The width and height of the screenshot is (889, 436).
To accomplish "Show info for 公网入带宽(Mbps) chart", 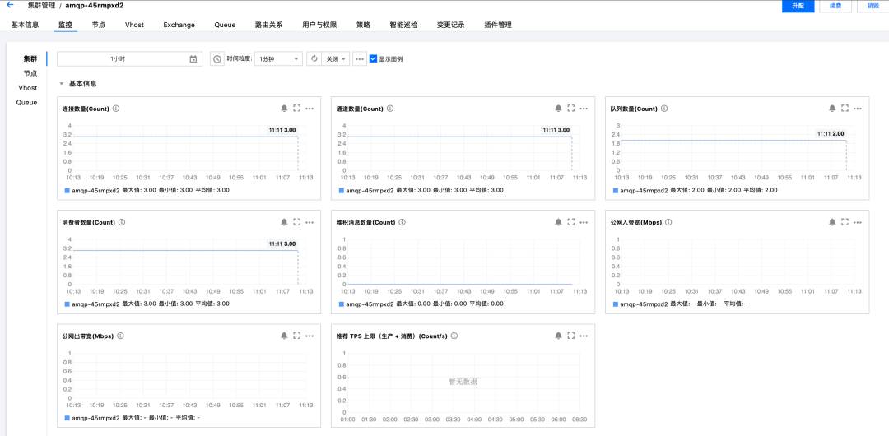I will point(669,222).
